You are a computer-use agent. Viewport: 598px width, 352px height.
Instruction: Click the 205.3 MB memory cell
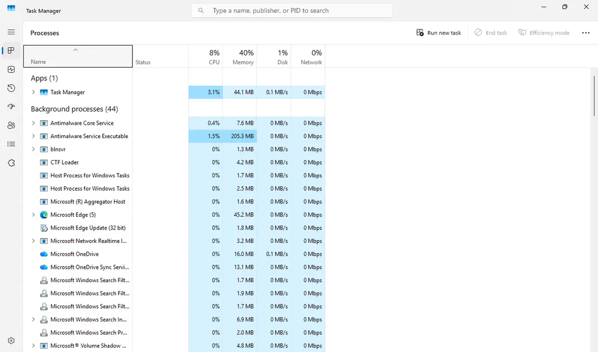(240, 136)
